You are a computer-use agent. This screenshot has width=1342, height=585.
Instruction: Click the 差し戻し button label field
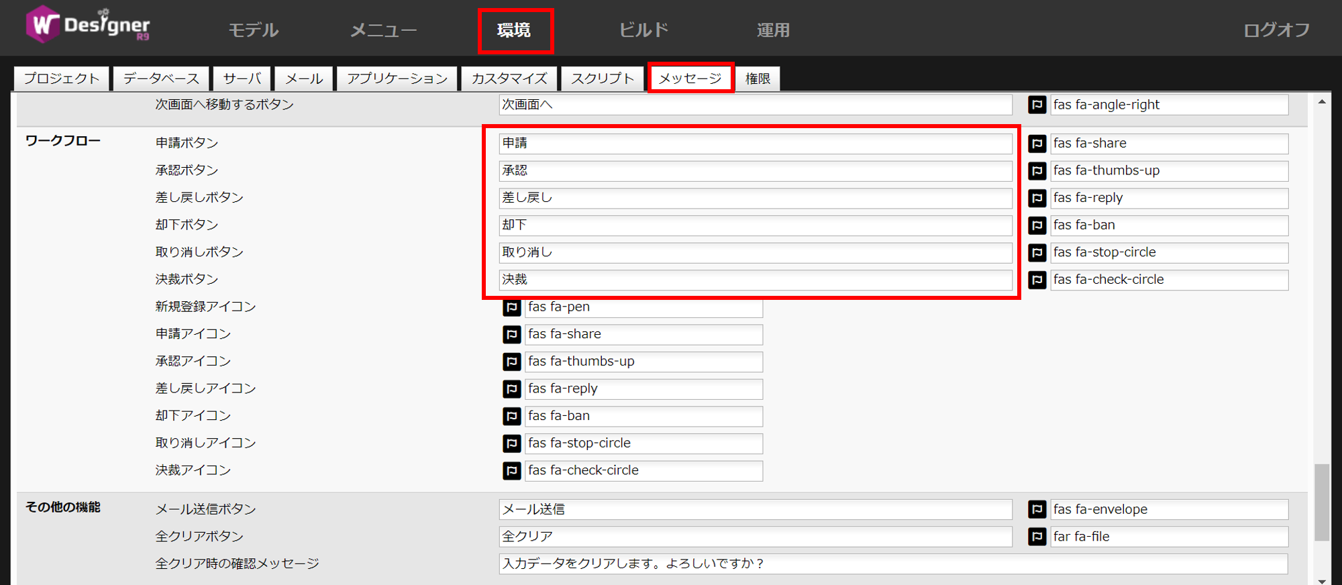pos(756,198)
